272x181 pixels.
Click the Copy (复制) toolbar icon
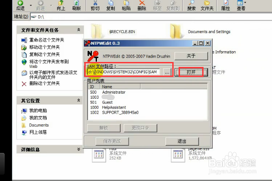[x=111, y=5]
